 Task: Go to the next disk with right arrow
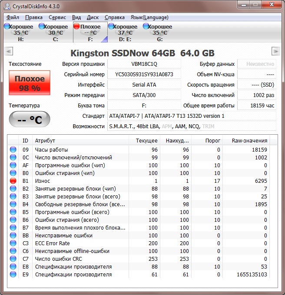[275, 52]
